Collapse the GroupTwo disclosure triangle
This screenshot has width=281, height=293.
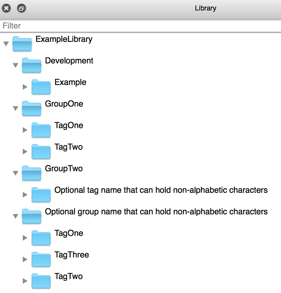[x=15, y=173]
